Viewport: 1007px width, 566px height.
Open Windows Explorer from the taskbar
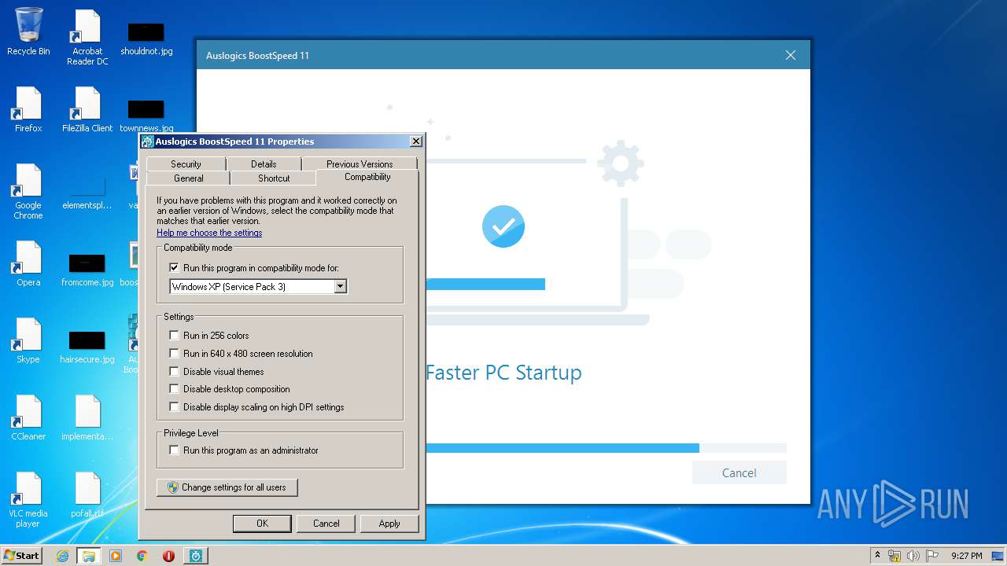point(89,556)
